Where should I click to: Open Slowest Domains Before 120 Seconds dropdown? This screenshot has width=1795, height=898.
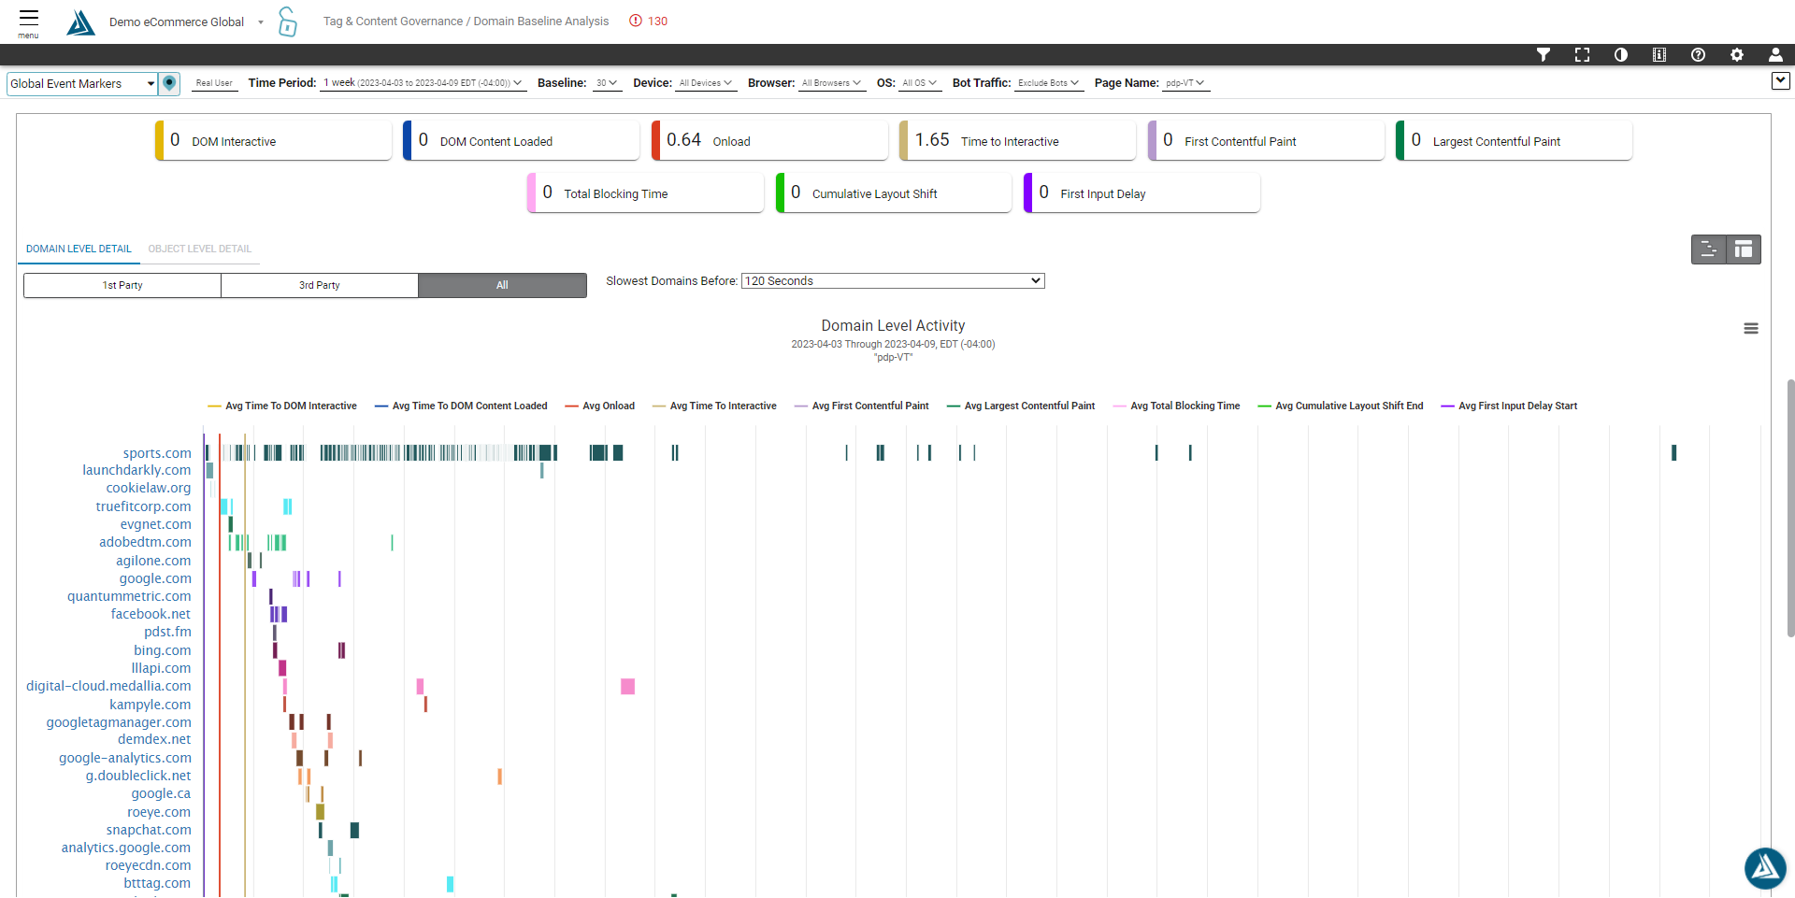pos(893,281)
